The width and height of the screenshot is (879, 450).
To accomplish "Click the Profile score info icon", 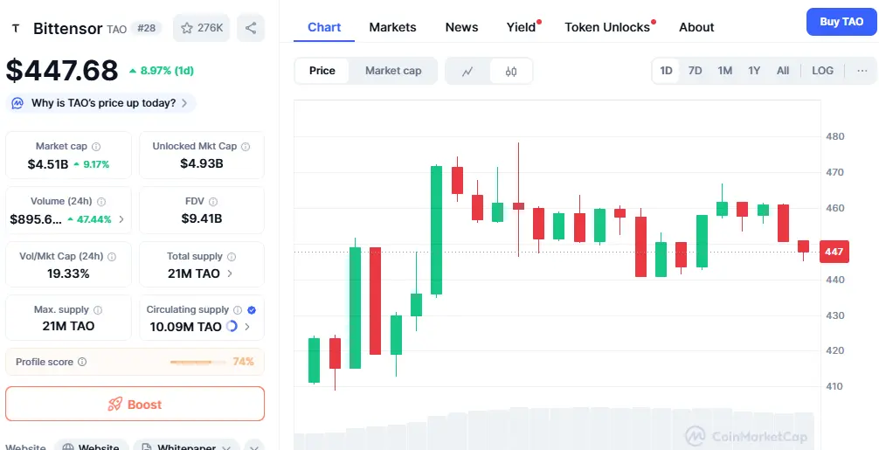I will coord(82,362).
